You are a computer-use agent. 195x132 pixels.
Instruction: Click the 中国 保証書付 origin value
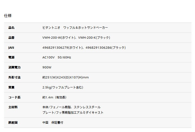pos(53,123)
